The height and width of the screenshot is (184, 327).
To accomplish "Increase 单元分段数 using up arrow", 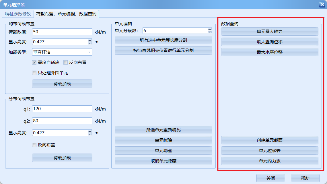I will coord(210,29).
